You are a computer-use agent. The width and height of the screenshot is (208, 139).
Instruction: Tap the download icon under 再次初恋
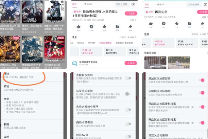[189, 24]
